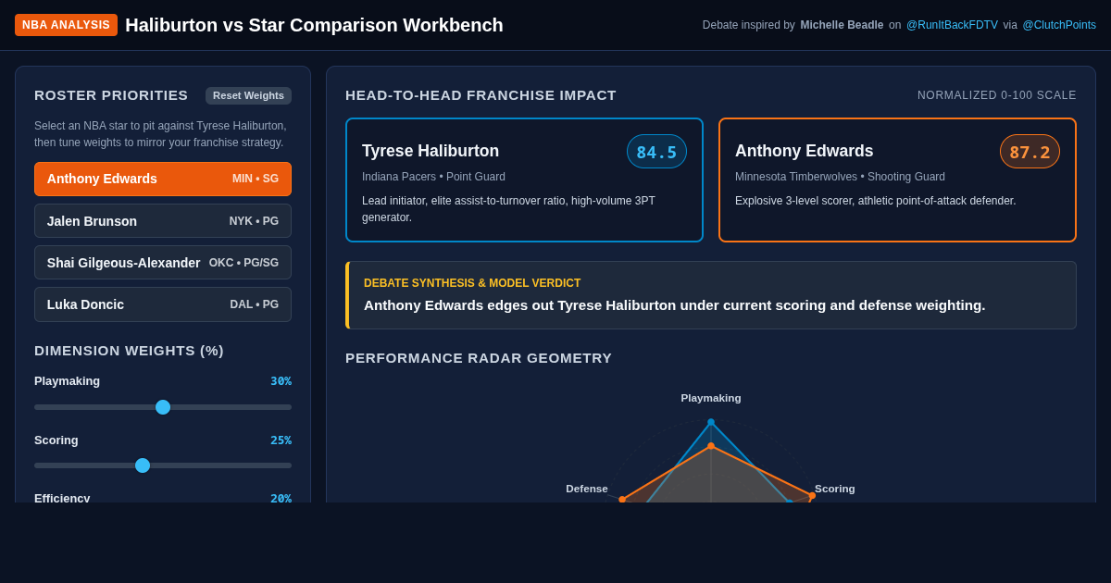Open the Tyrese Haliburton player card
The image size is (1111, 583).
[524, 180]
